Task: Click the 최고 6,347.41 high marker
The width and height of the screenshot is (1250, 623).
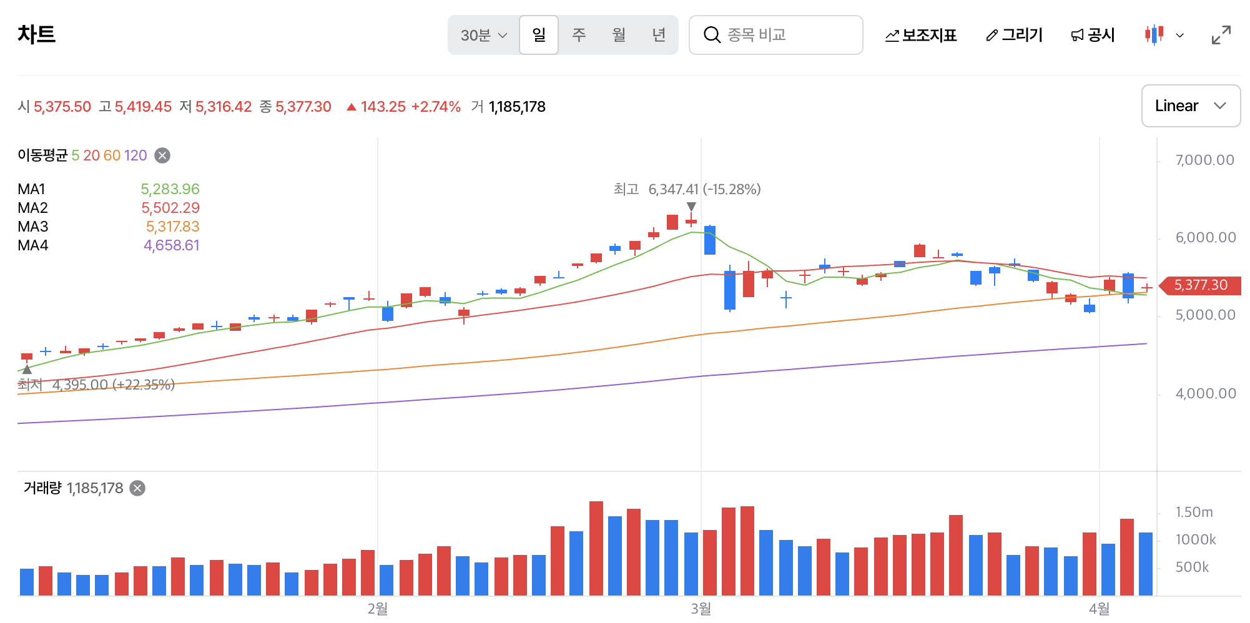Action: coord(687,189)
